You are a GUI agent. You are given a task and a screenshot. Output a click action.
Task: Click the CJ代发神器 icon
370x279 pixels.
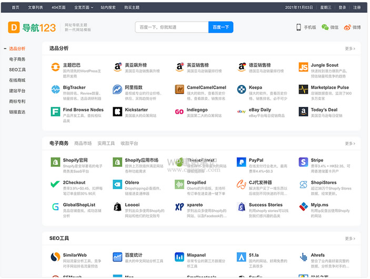point(242,184)
